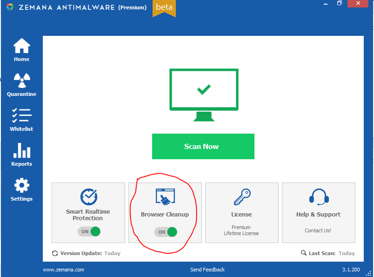374x277 pixels.
Task: Click the beta ribbon badge
Action: (164, 8)
